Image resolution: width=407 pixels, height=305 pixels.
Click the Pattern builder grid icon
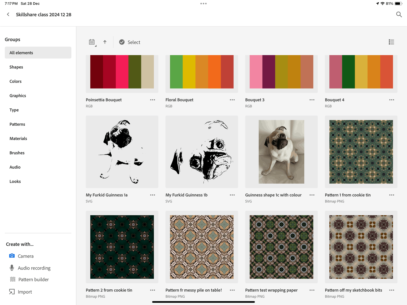pos(12,279)
